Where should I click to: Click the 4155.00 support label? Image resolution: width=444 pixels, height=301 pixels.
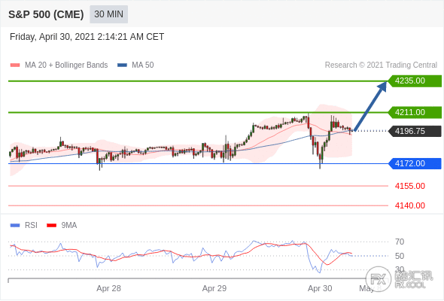409,186
